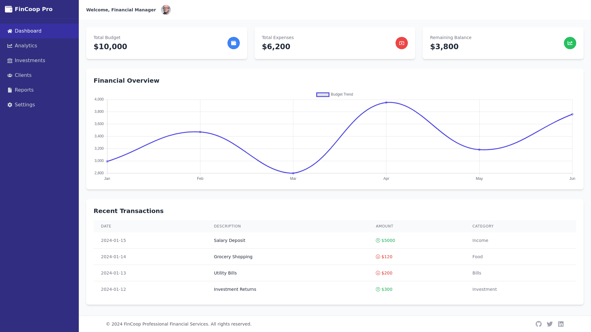Click the April peak data point
This screenshot has width=591, height=332.
point(386,102)
